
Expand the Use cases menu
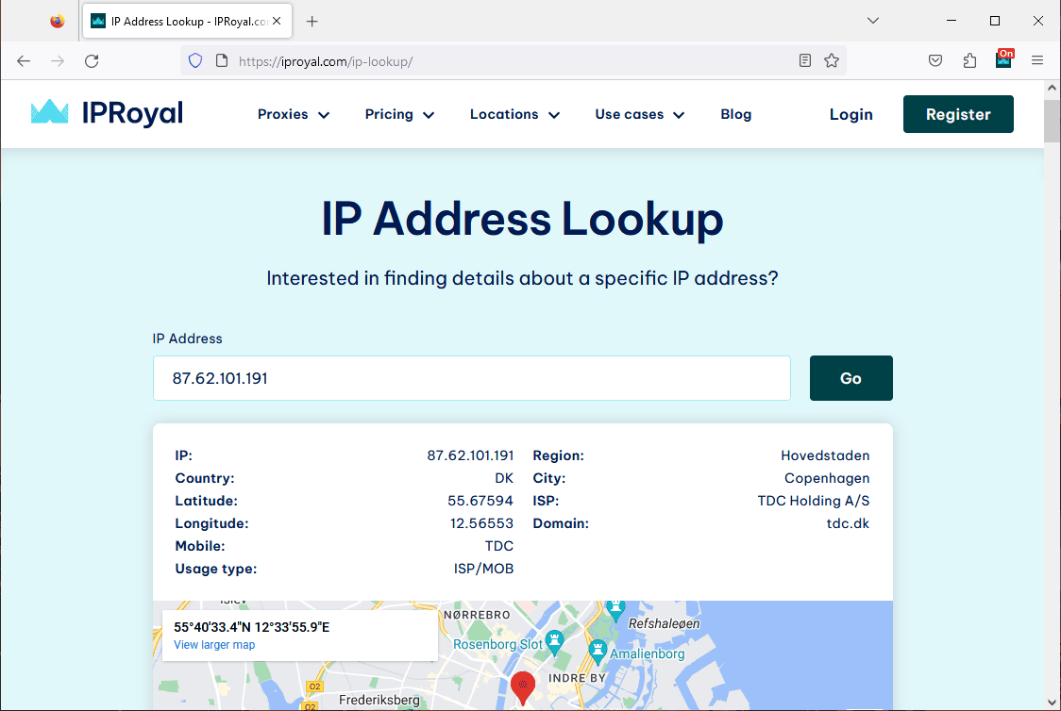640,114
